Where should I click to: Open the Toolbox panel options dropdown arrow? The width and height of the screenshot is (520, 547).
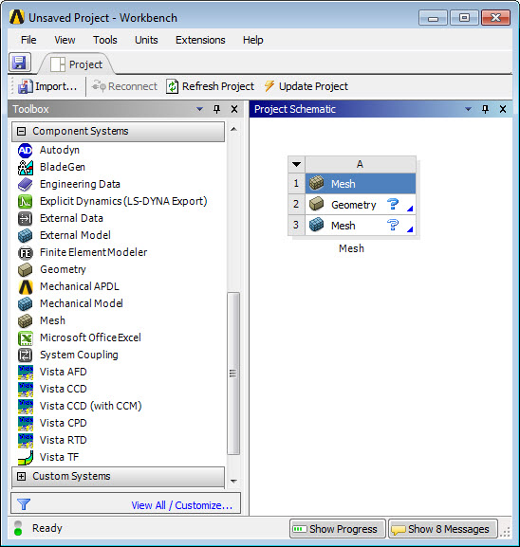(200, 109)
